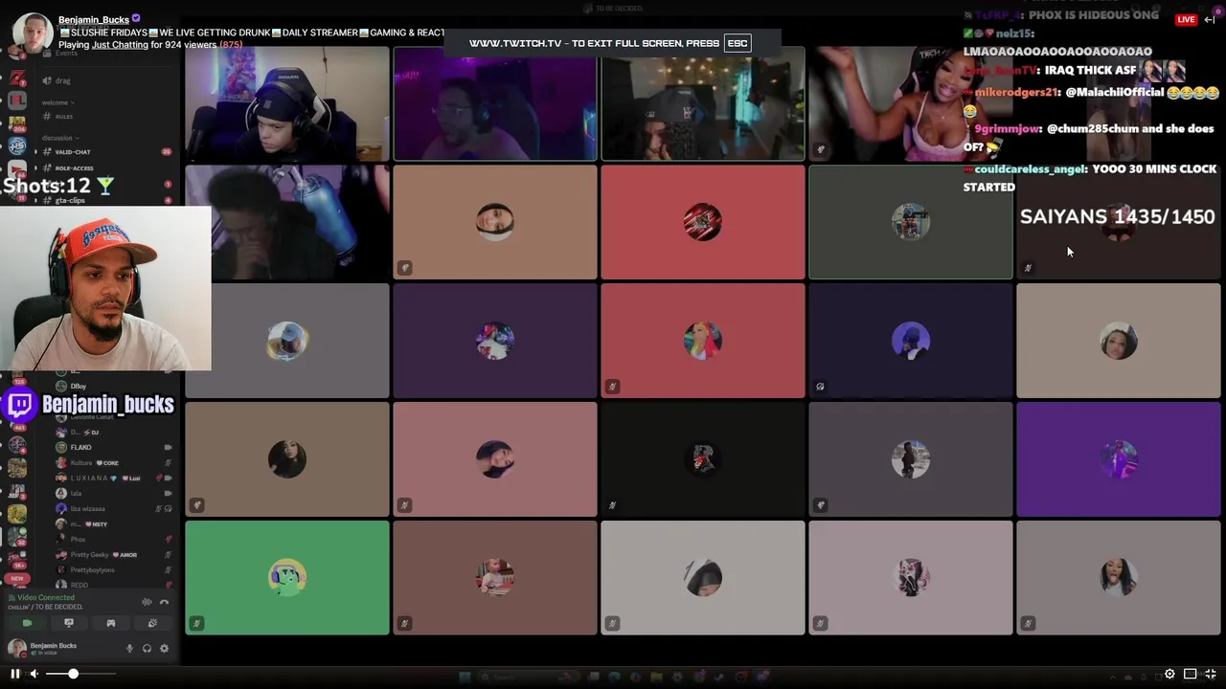This screenshot has height=689, width=1226.
Task: Expand VALID-CHAT channel thread arrow
Action: [x=36, y=152]
